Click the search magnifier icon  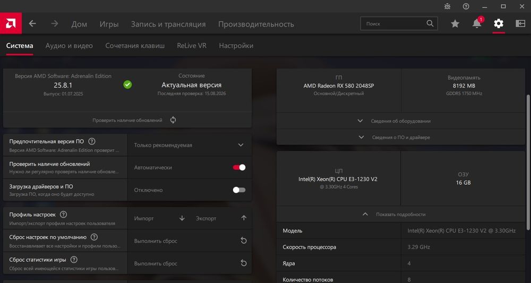coord(430,23)
